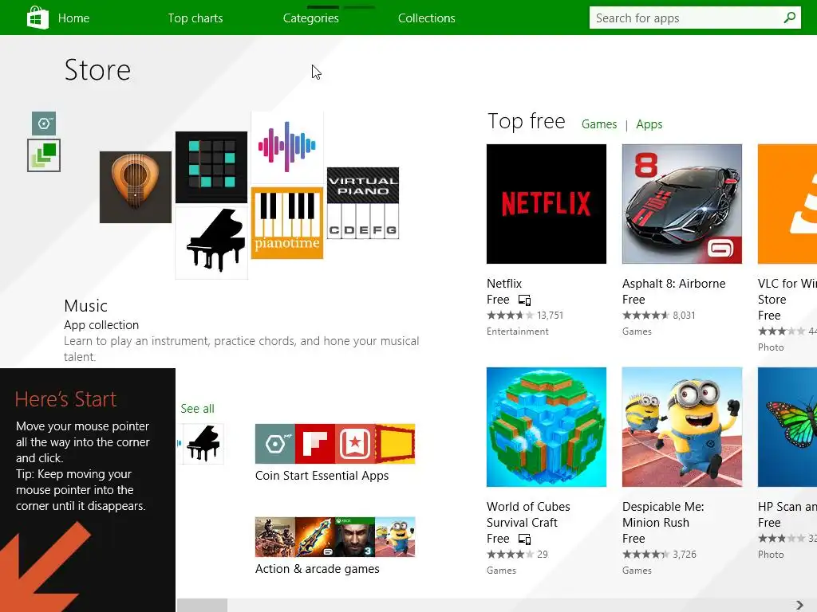Screen dimensions: 817x612
Task: Open the guitar app icon
Action: point(136,187)
